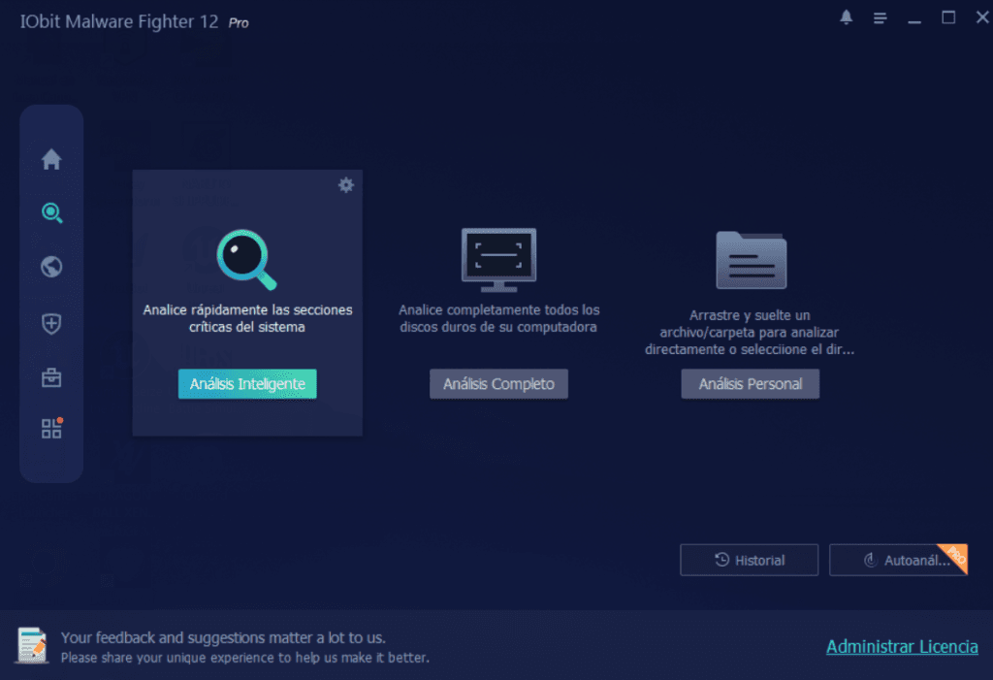
Task: Click the large magnifier smart scan icon
Action: pos(247,260)
